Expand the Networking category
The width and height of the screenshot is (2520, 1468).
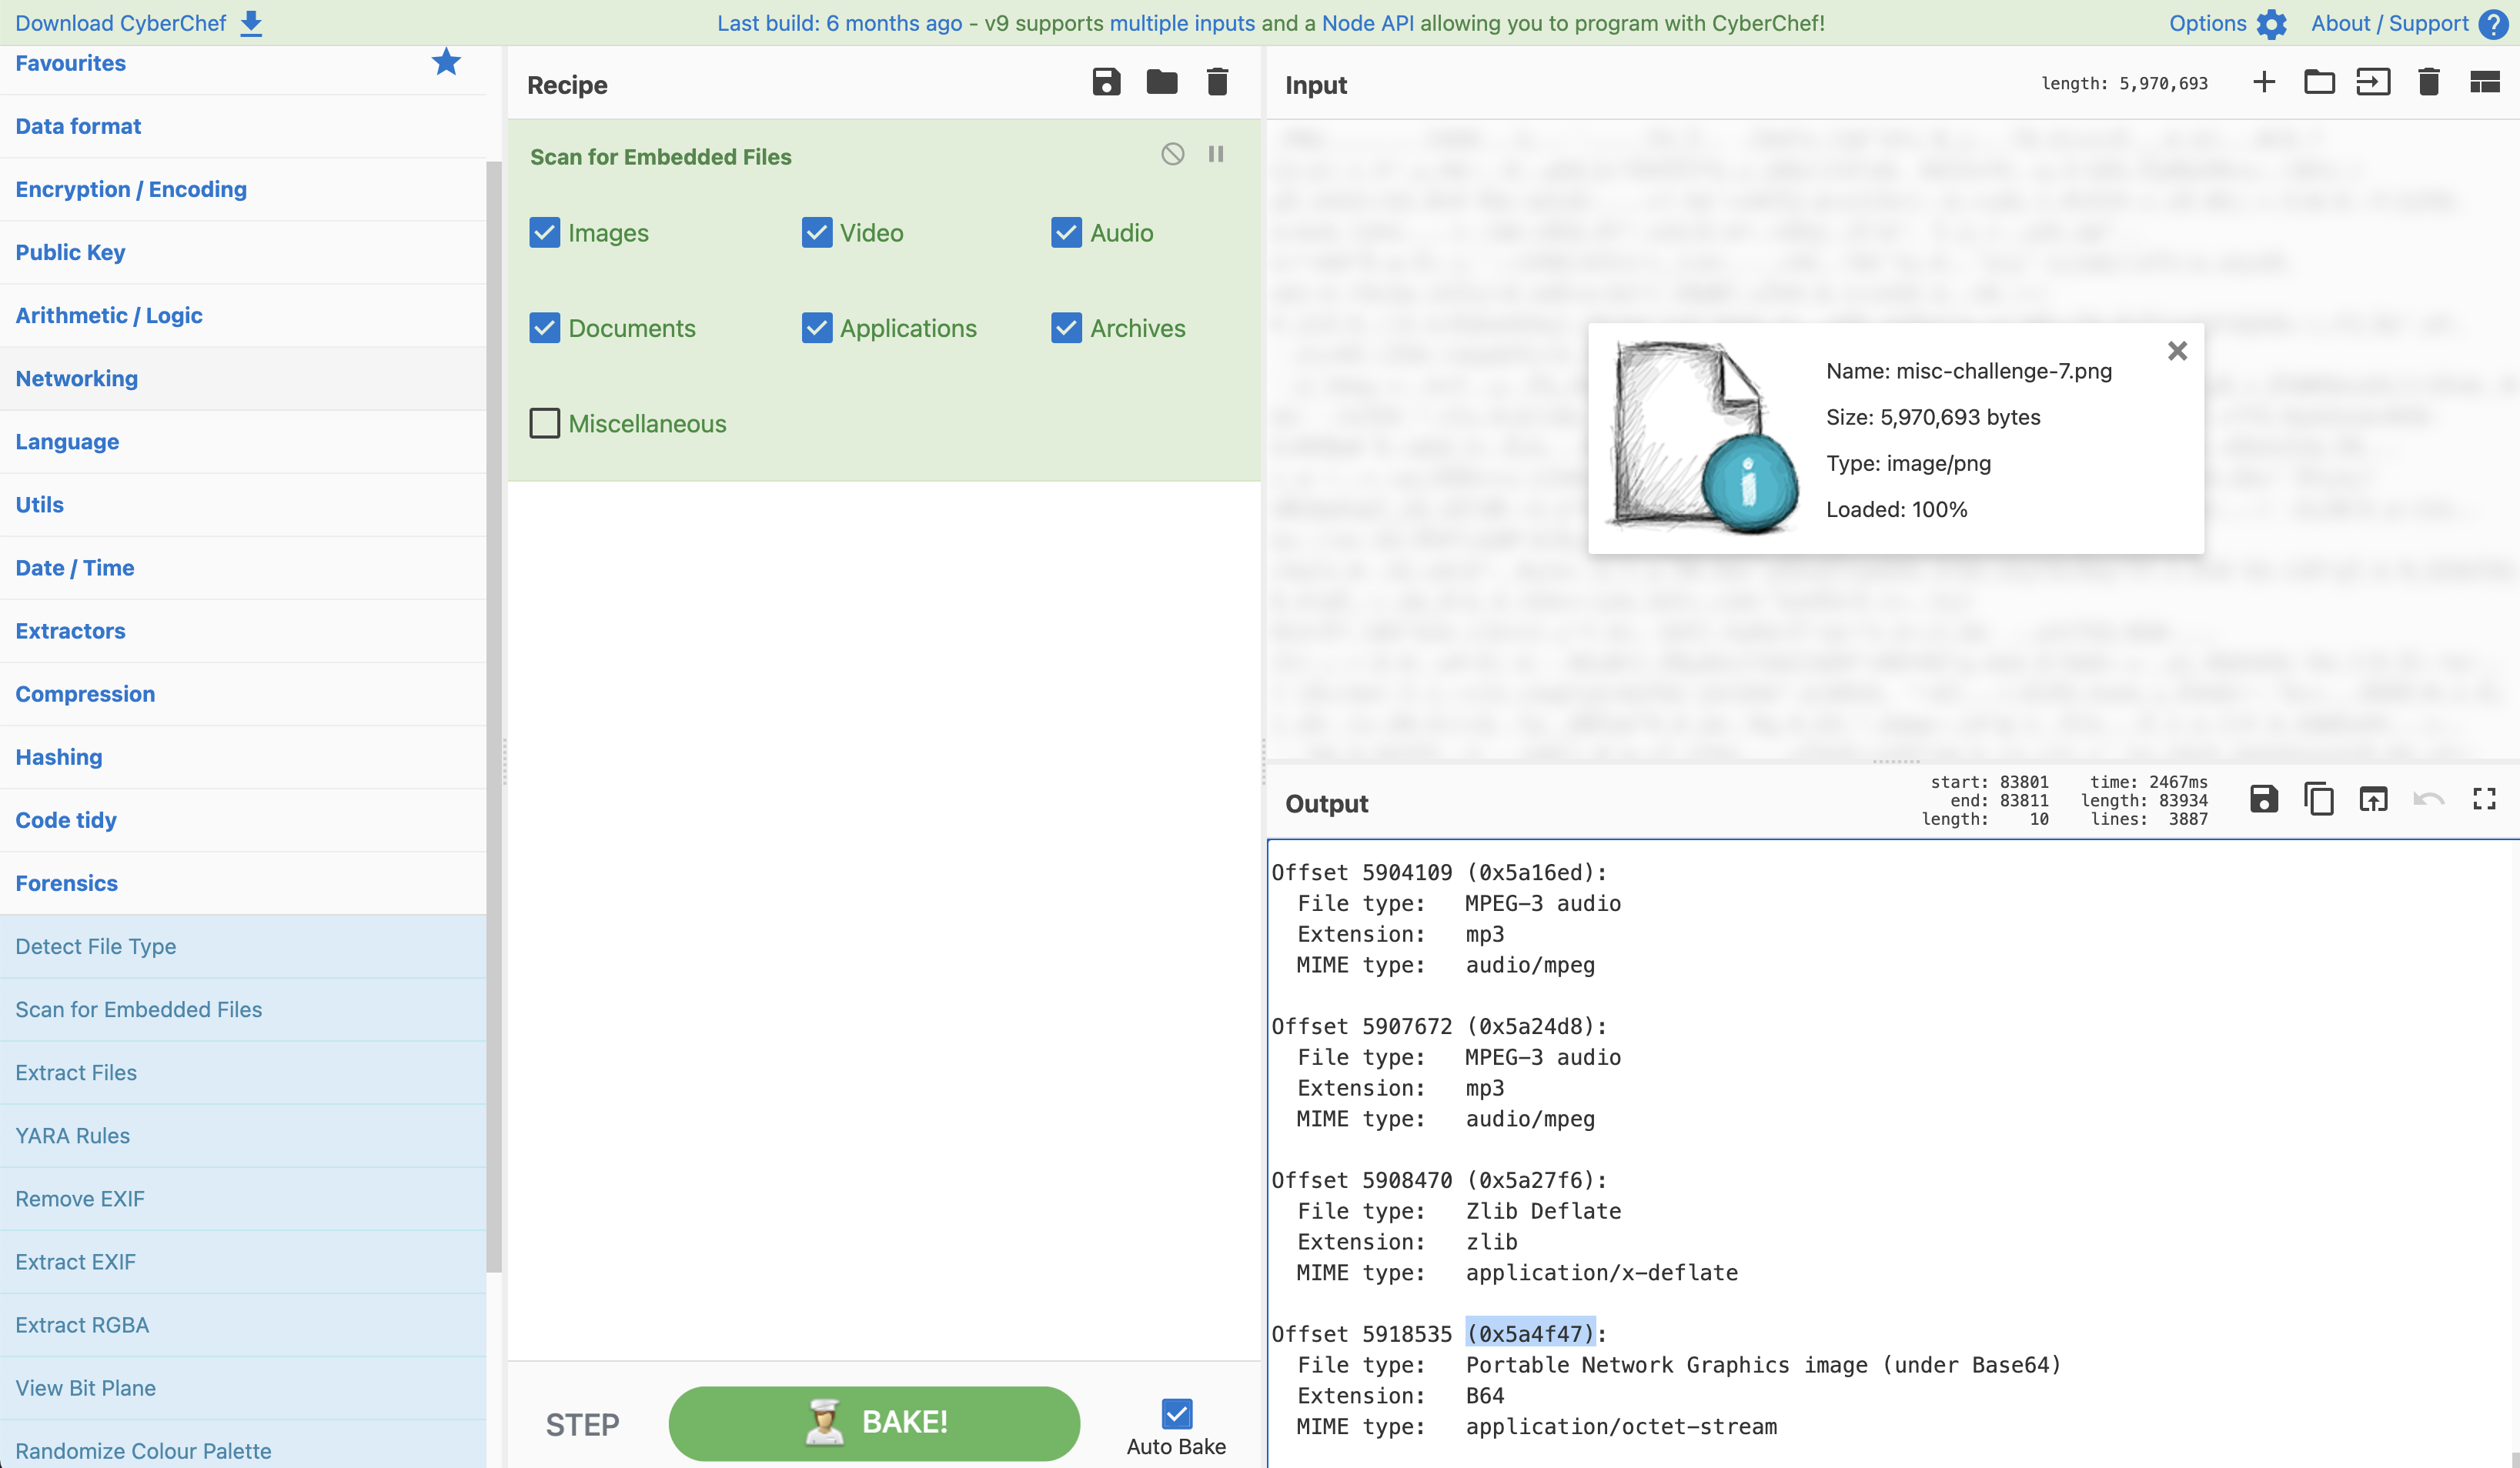(x=243, y=378)
